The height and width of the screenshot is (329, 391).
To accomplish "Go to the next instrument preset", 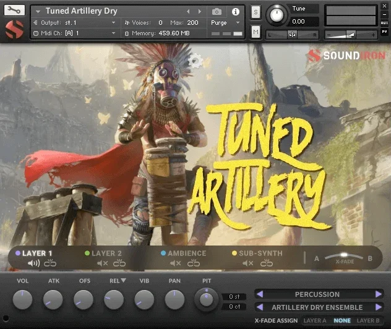I will click(199, 12).
